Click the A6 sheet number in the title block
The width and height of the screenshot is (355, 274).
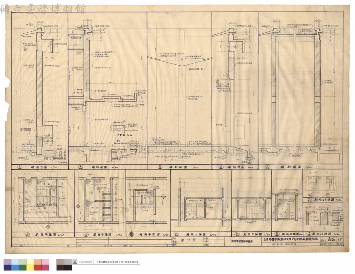(332, 239)
